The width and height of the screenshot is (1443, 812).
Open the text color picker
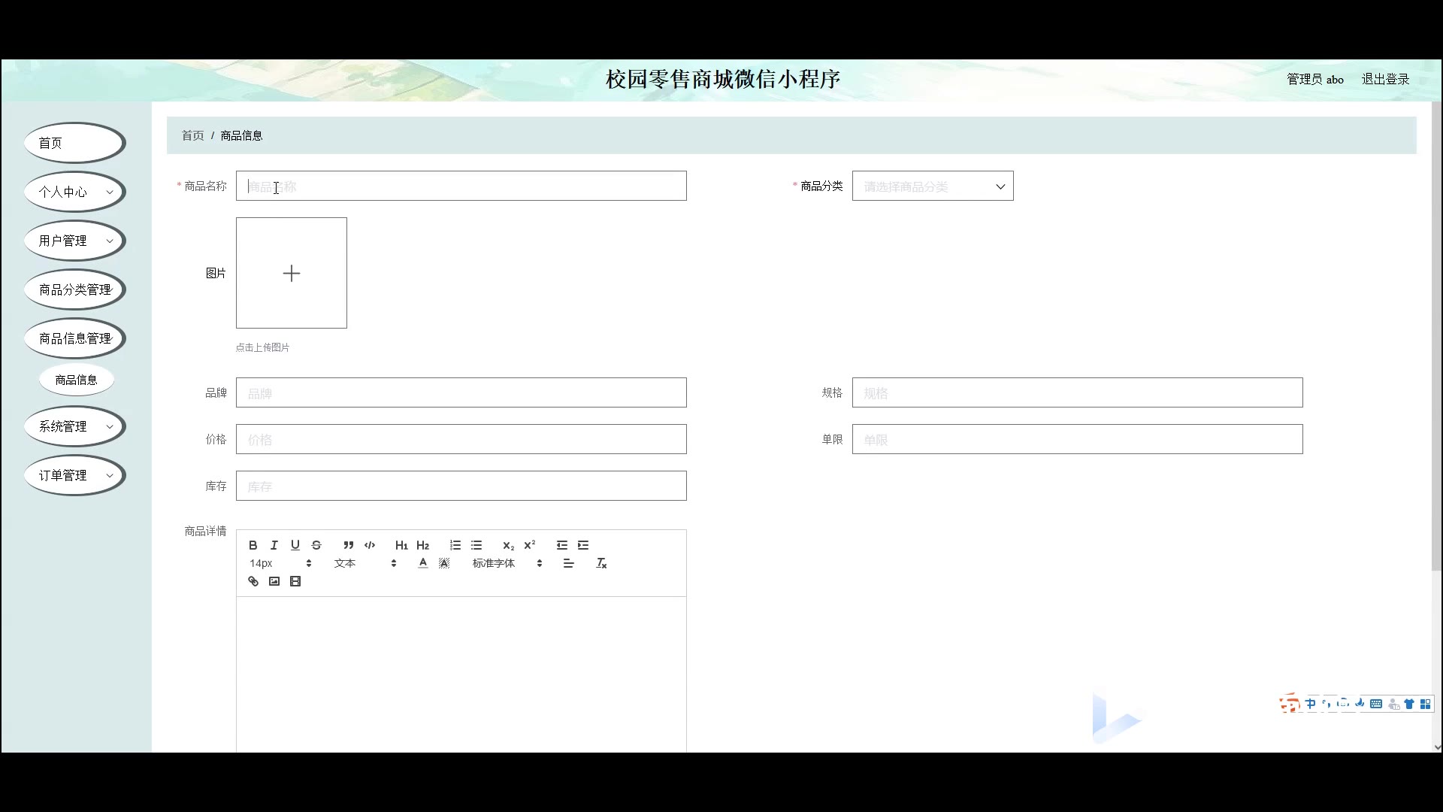423,563
